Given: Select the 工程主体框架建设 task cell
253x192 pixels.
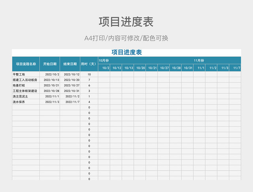Looking at the screenshot, I should (x=26, y=91).
